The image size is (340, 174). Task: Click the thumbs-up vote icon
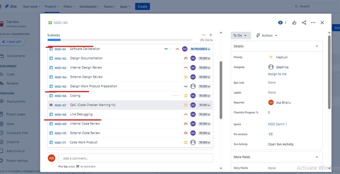(294, 23)
